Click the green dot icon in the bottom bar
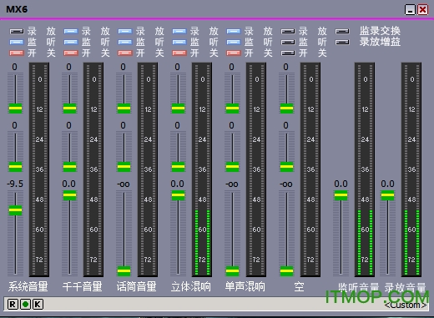Screen dimensions: 434x318 [25, 304]
